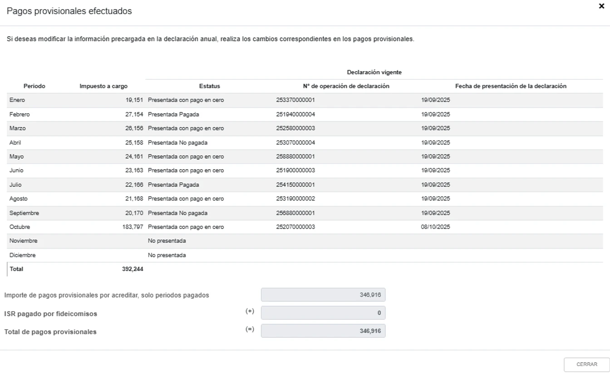Select the Importe de pagos provisionales por acreditar field
Screen dimensions: 610x375
point(323,295)
